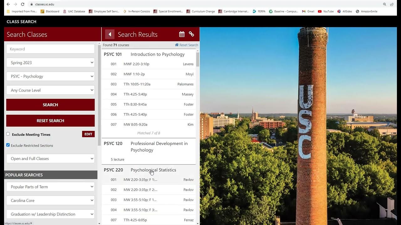Enable the Exclude Meeting Times checkbox
The image size is (401, 225).
8,134
